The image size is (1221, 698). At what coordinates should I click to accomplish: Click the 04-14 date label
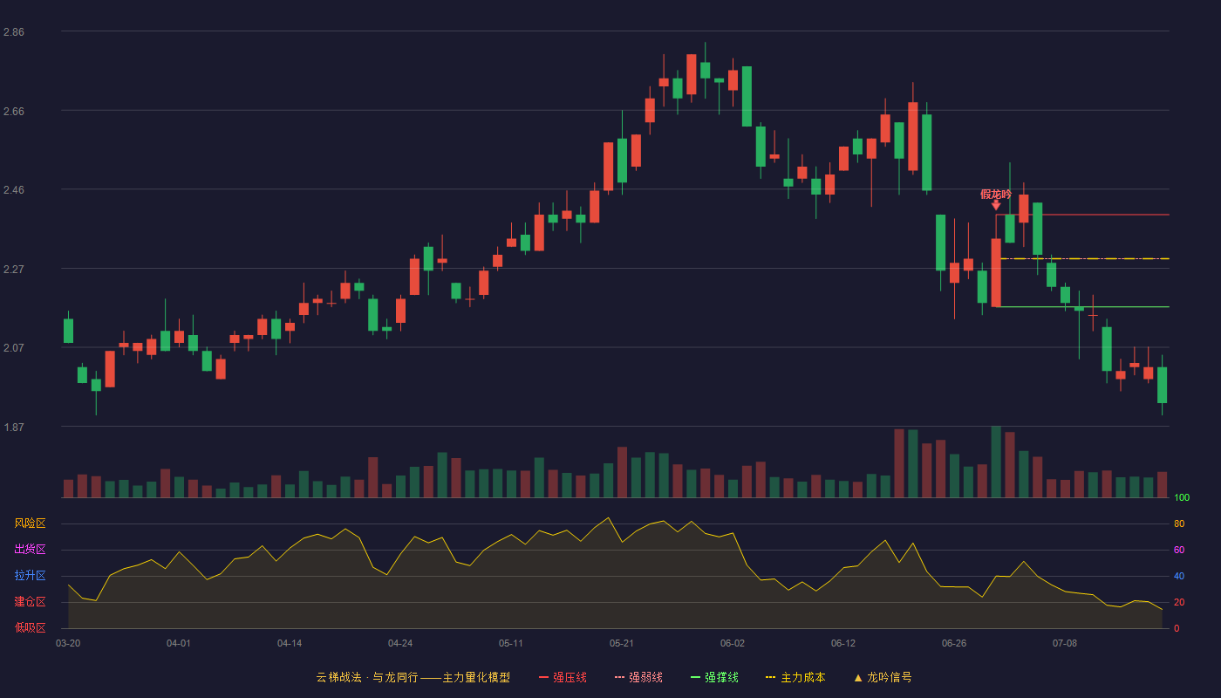click(x=290, y=643)
